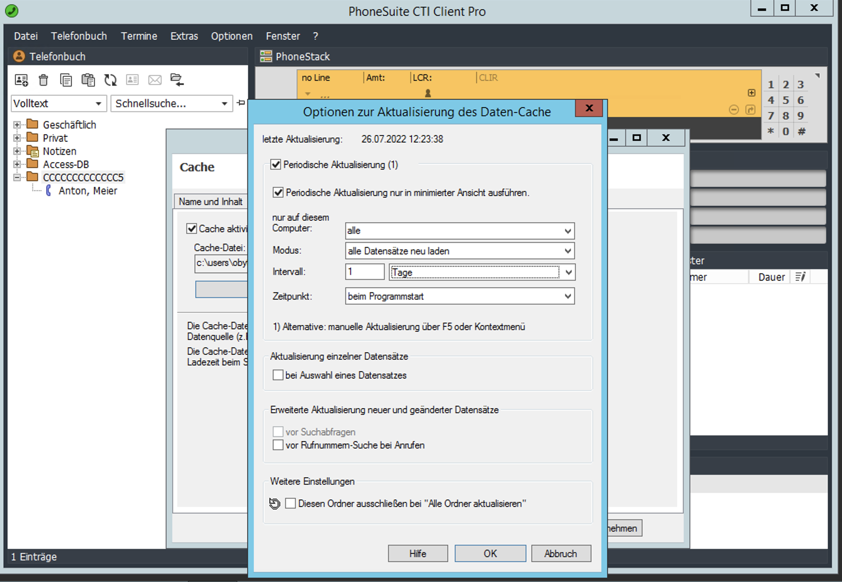Click the person icon in the PhoneStack line

428,93
